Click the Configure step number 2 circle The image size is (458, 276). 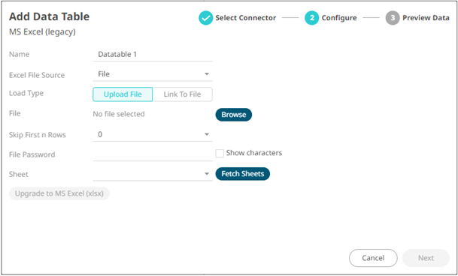(x=311, y=18)
